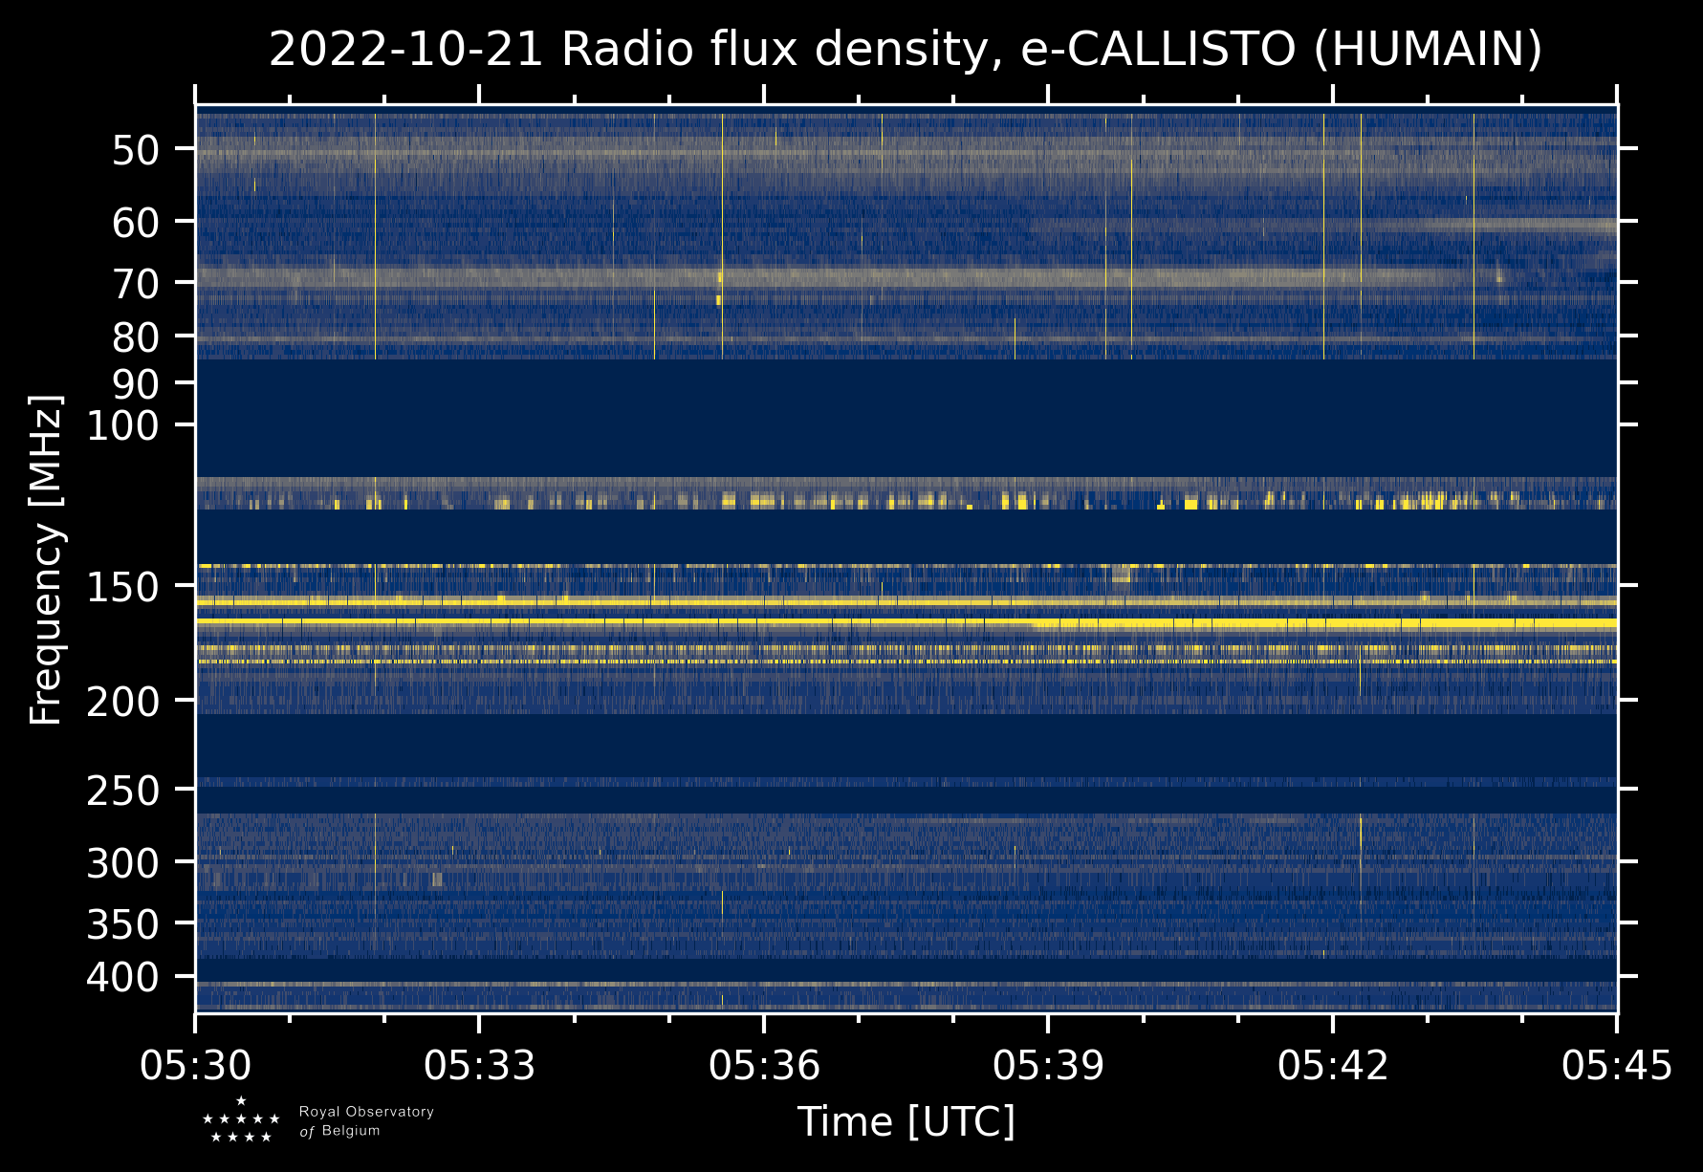Click the Frequency [MHz] axis label
This screenshot has width=1703, height=1172.
[x=46, y=559]
